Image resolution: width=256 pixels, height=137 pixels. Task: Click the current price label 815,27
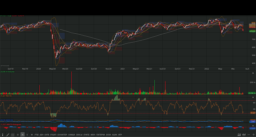(x=252, y=31)
